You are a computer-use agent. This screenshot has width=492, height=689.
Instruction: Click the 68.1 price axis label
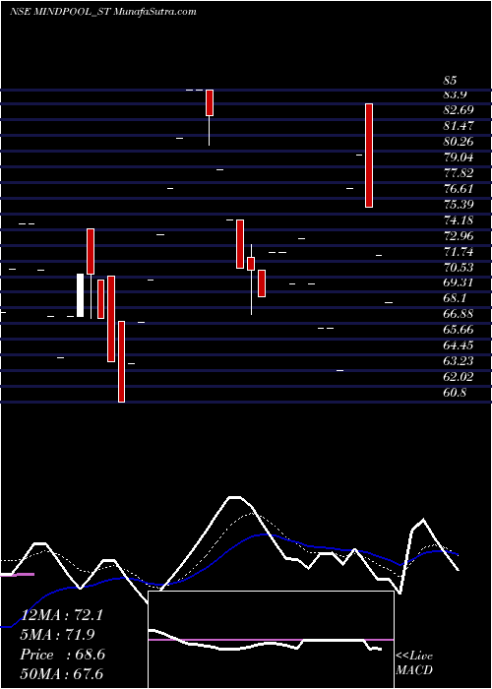point(455,298)
